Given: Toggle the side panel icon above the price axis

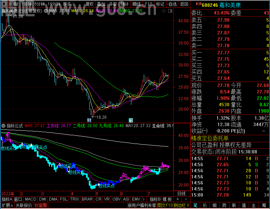Looking at the screenshot, I should point(170,11).
